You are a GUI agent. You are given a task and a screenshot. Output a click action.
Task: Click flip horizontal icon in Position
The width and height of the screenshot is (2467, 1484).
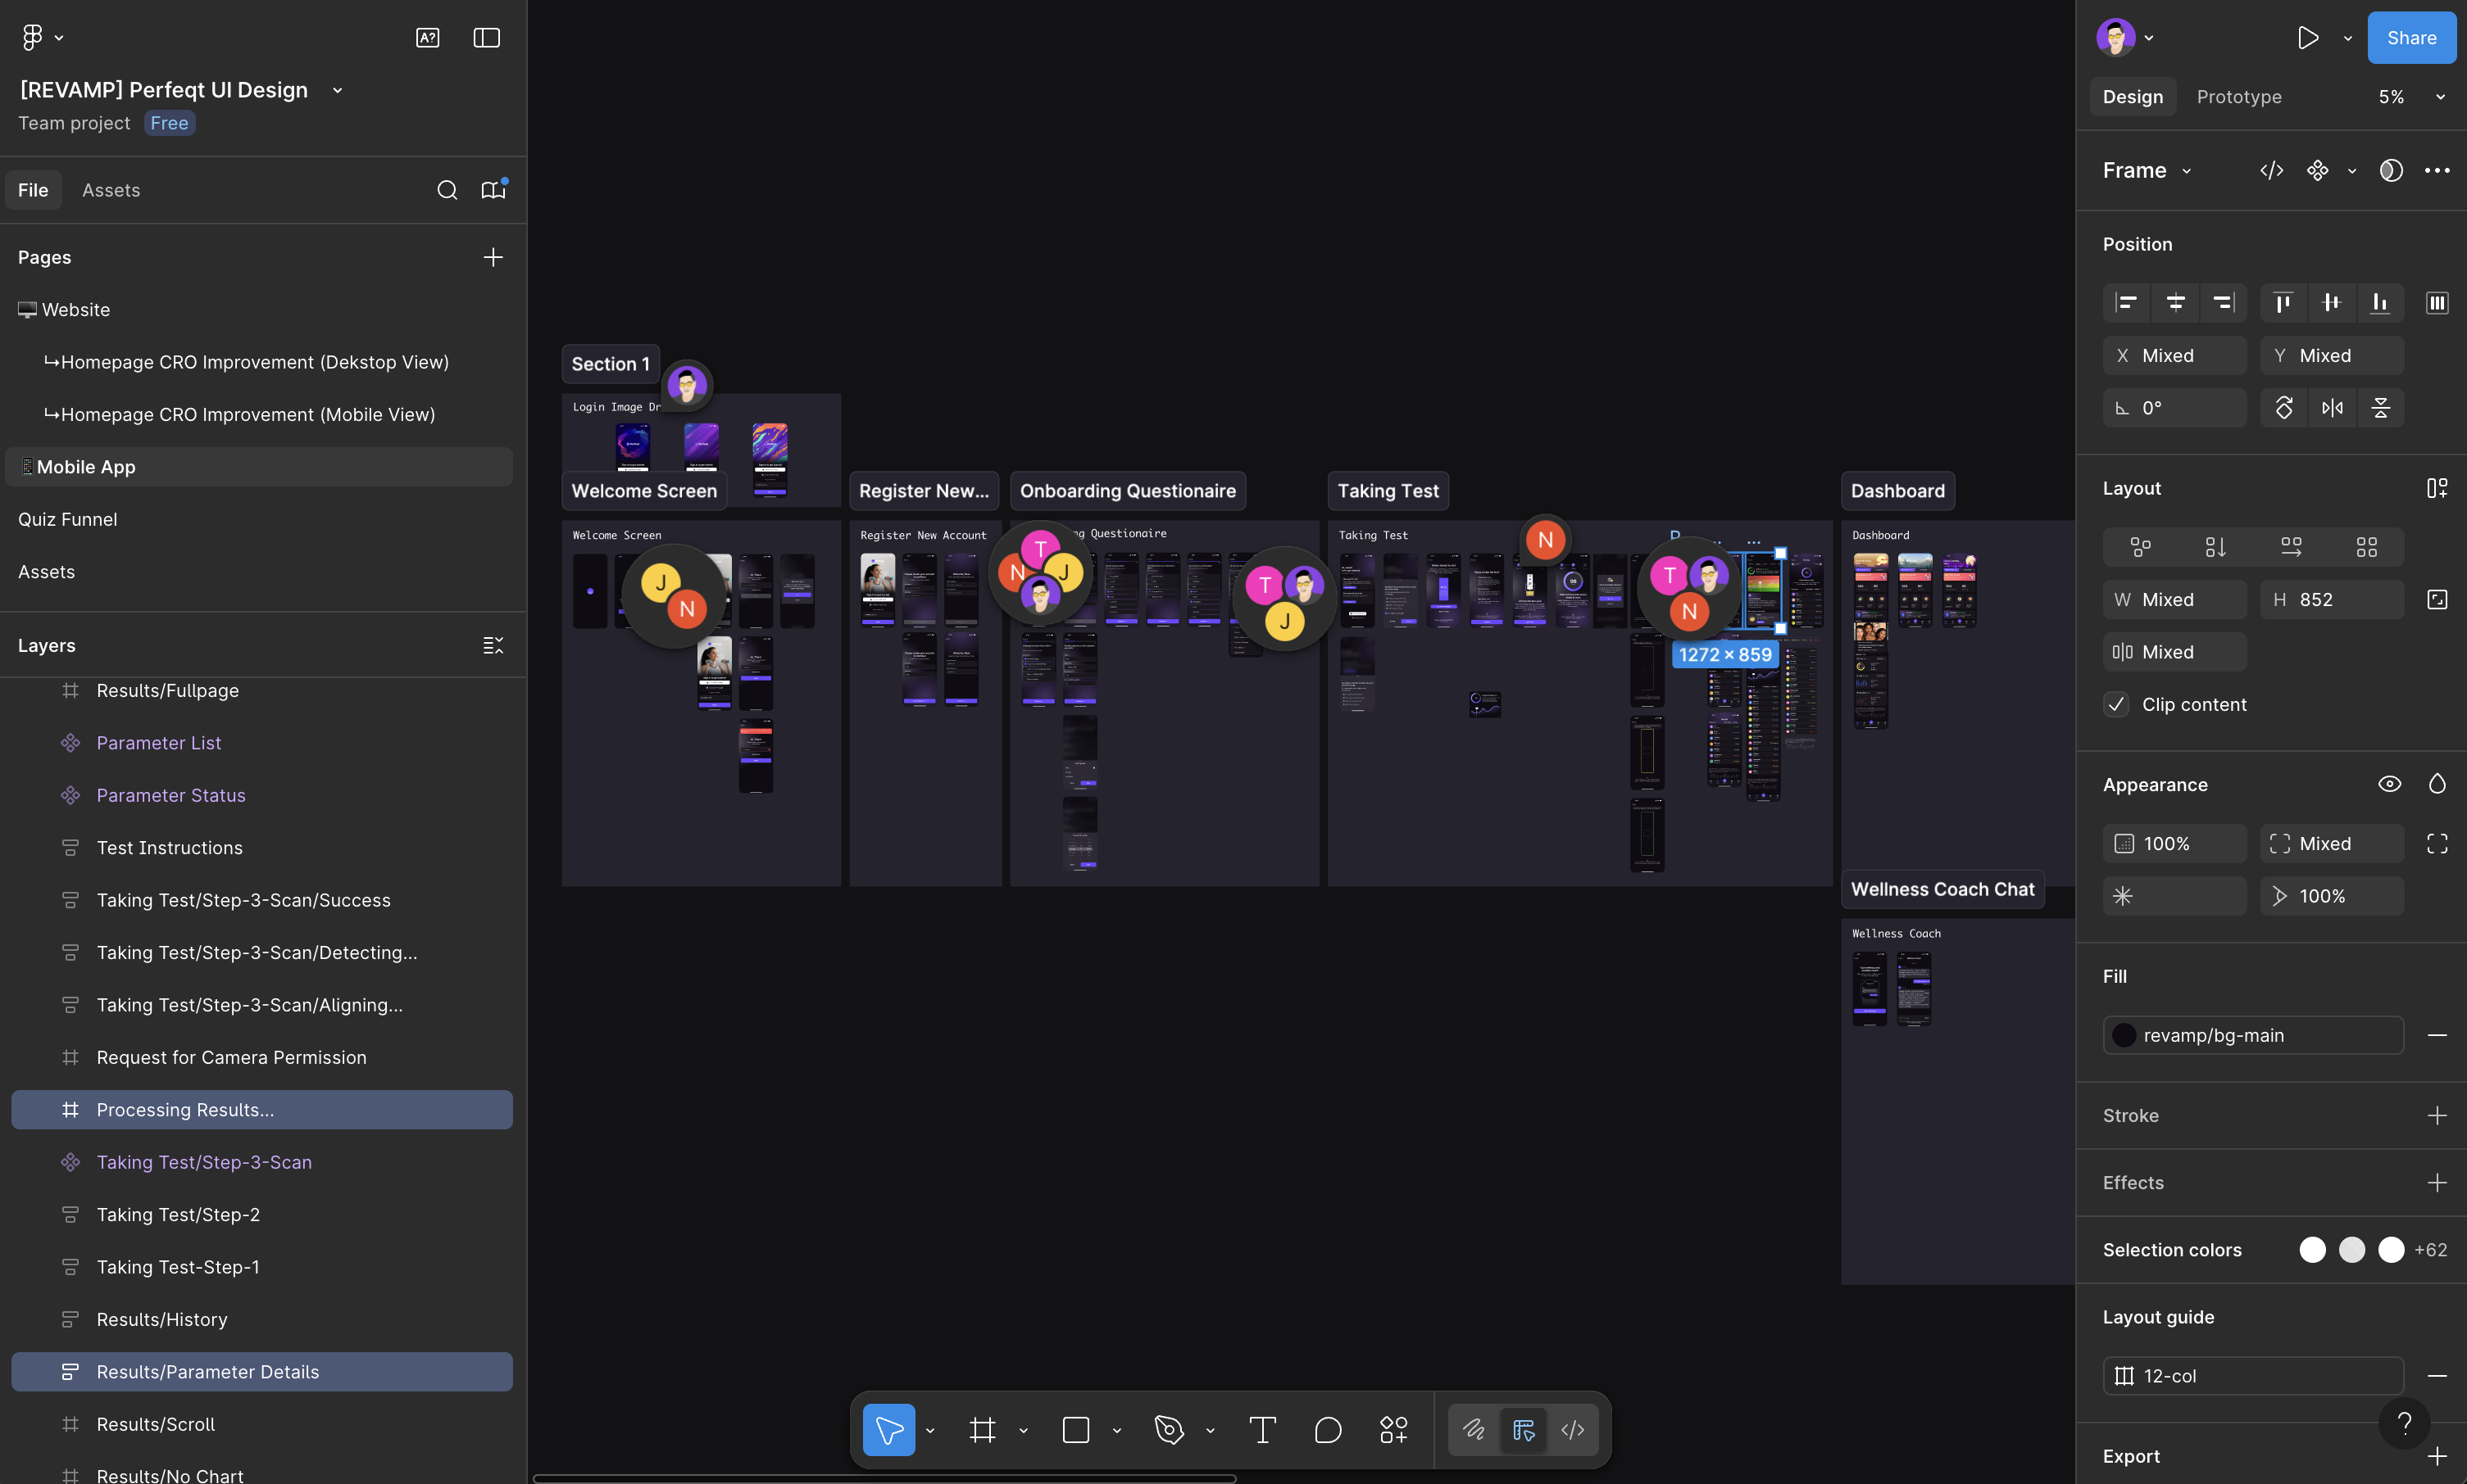tap(2332, 408)
